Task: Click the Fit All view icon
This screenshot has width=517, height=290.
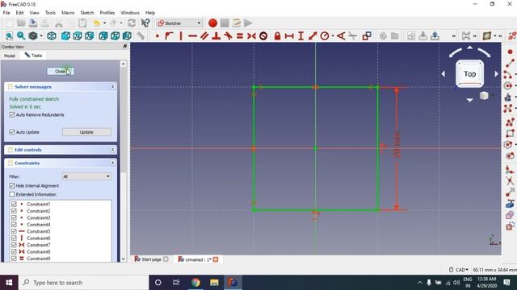Action: point(9,35)
